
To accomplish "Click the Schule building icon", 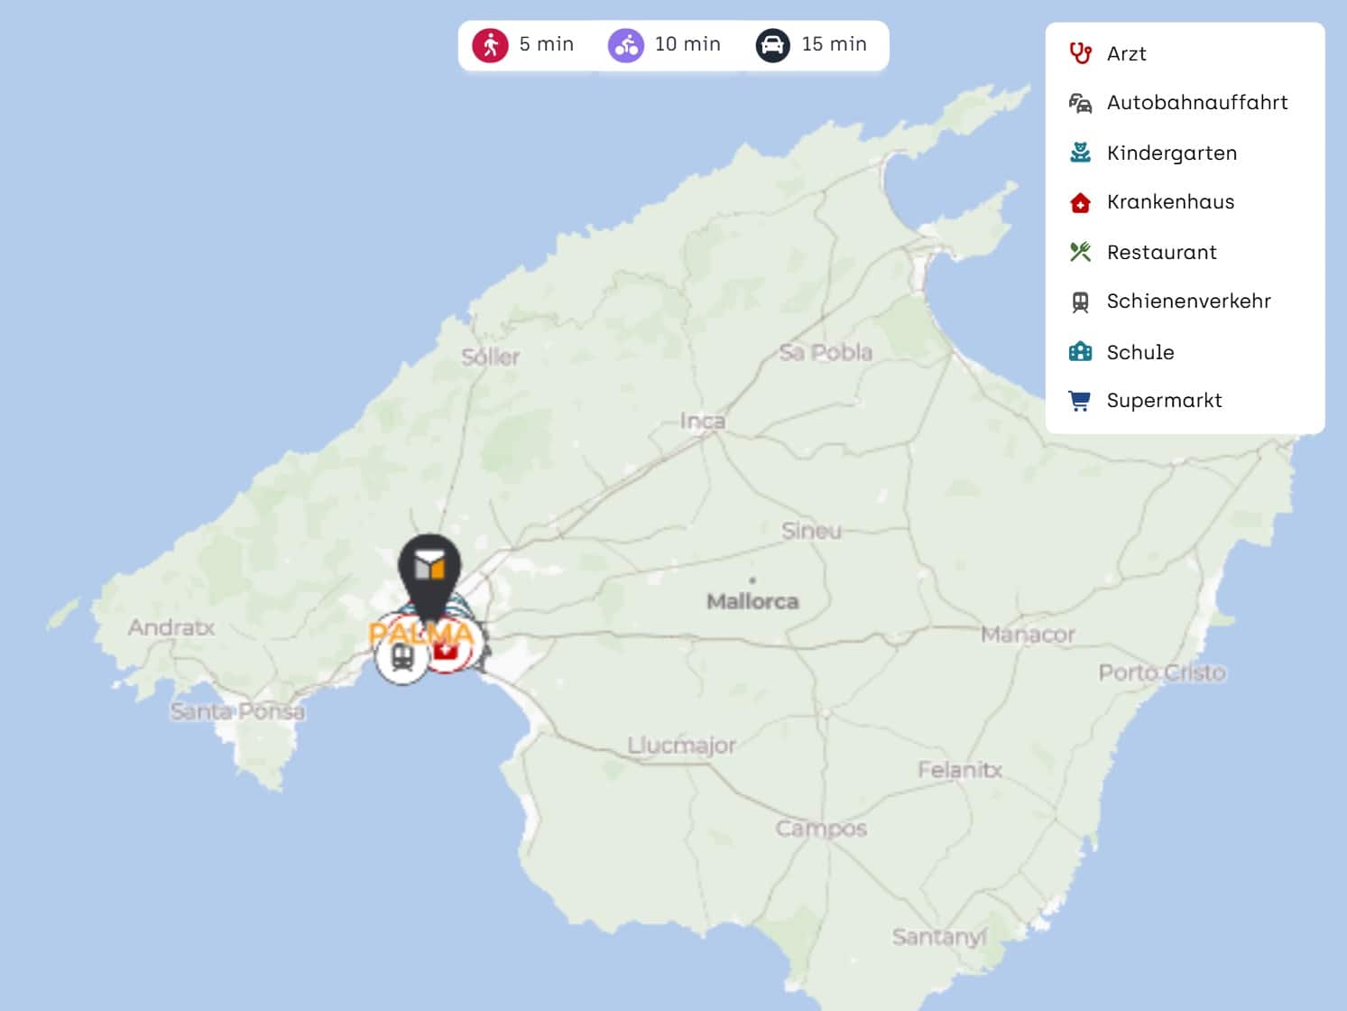I will [x=1080, y=351].
